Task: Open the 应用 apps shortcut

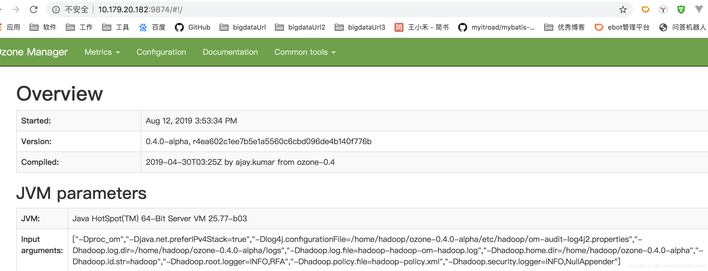Action: click(x=11, y=27)
